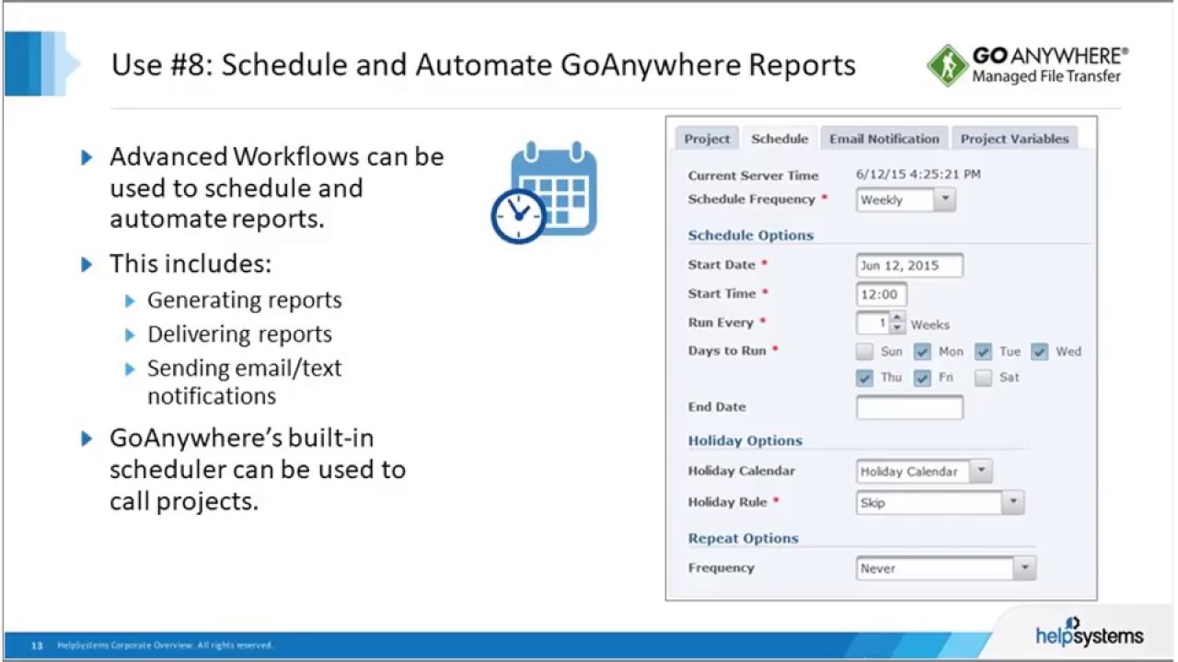The height and width of the screenshot is (662, 1178).
Task: Click the HelpSystems logo
Action: pos(1089,632)
